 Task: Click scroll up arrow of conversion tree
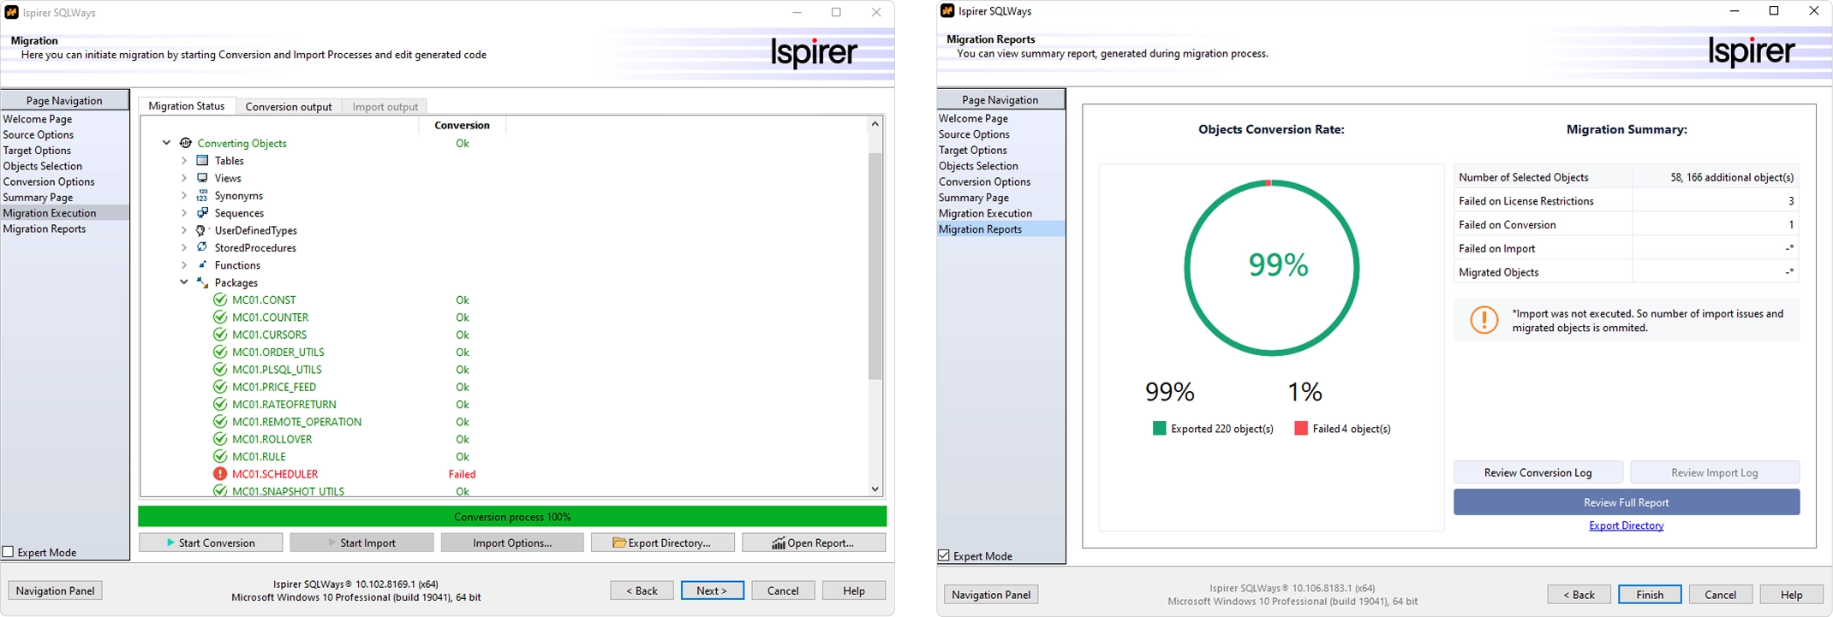[x=875, y=124]
